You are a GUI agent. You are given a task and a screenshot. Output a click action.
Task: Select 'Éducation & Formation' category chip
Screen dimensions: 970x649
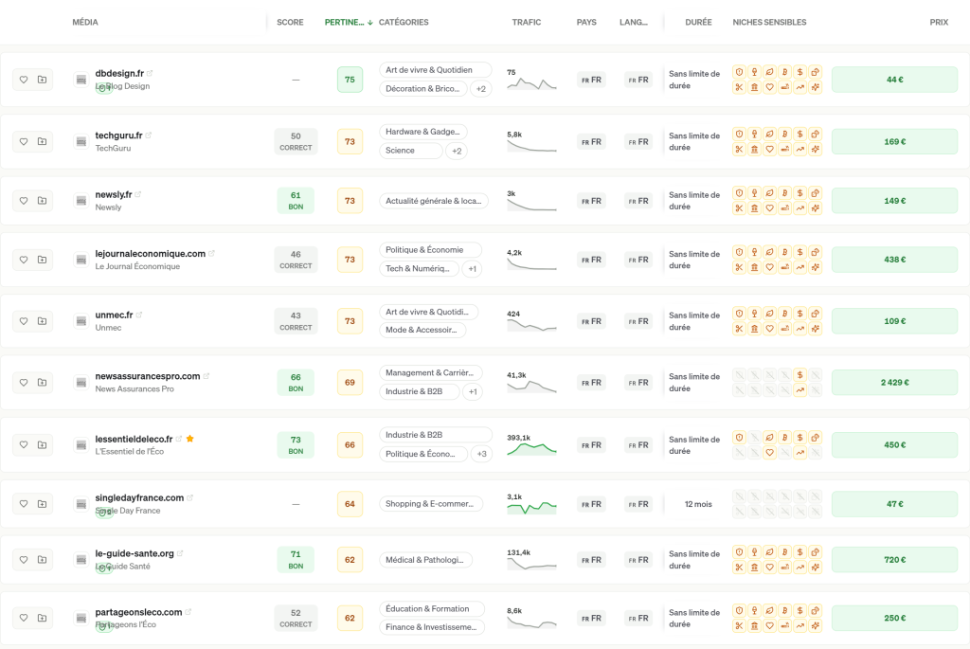click(x=432, y=609)
